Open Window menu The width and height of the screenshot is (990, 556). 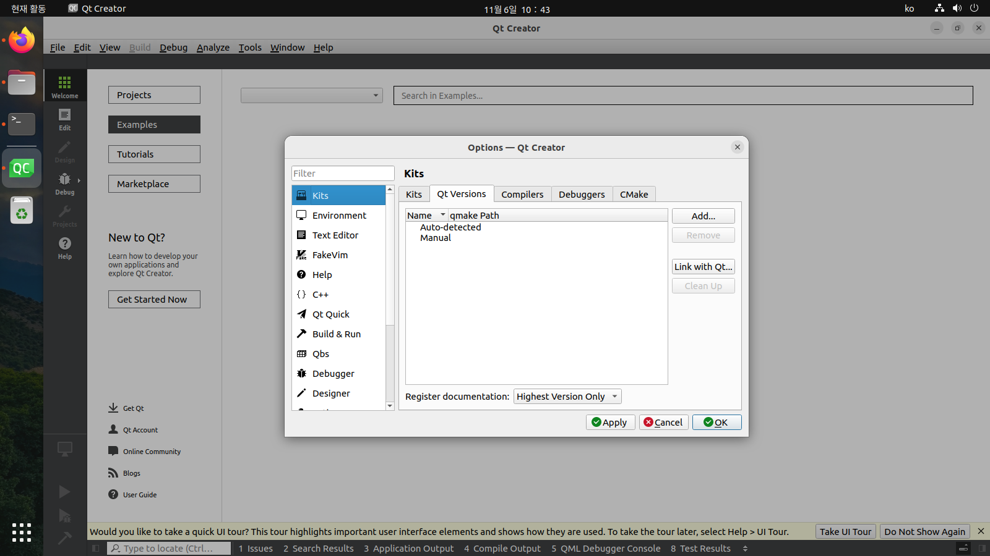[287, 48]
